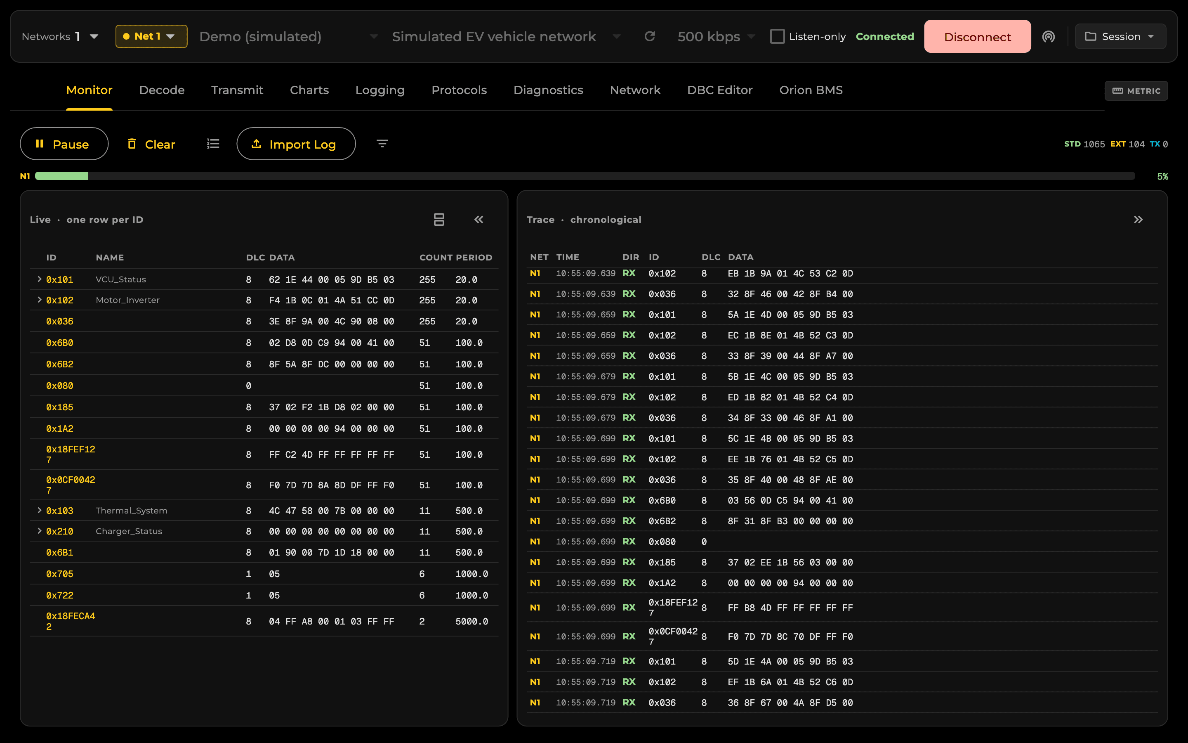Go to the Protocols tab
This screenshot has height=743, width=1188.
[x=459, y=90]
